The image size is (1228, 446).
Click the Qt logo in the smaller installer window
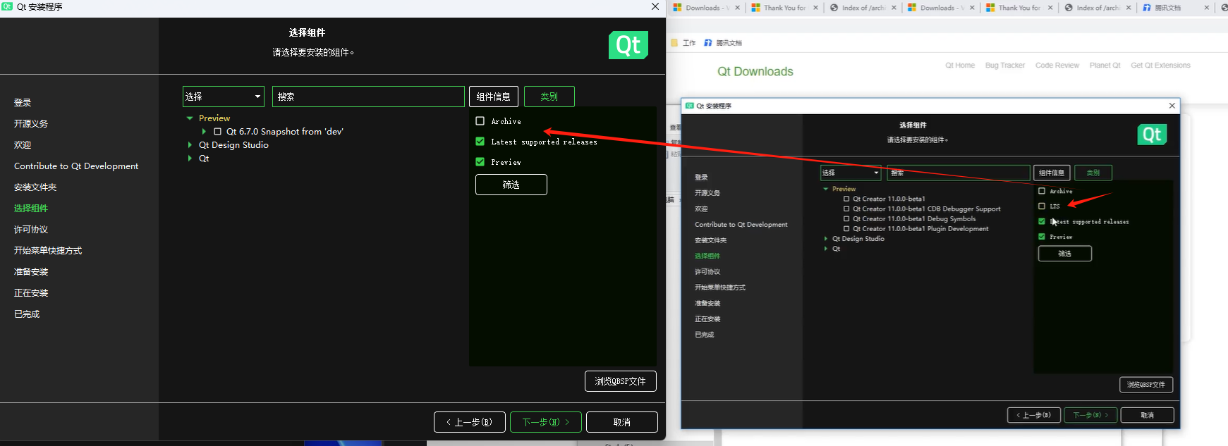pos(1152,135)
